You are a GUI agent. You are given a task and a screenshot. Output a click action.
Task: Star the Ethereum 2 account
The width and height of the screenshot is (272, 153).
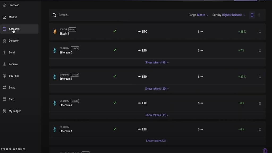[260, 103]
